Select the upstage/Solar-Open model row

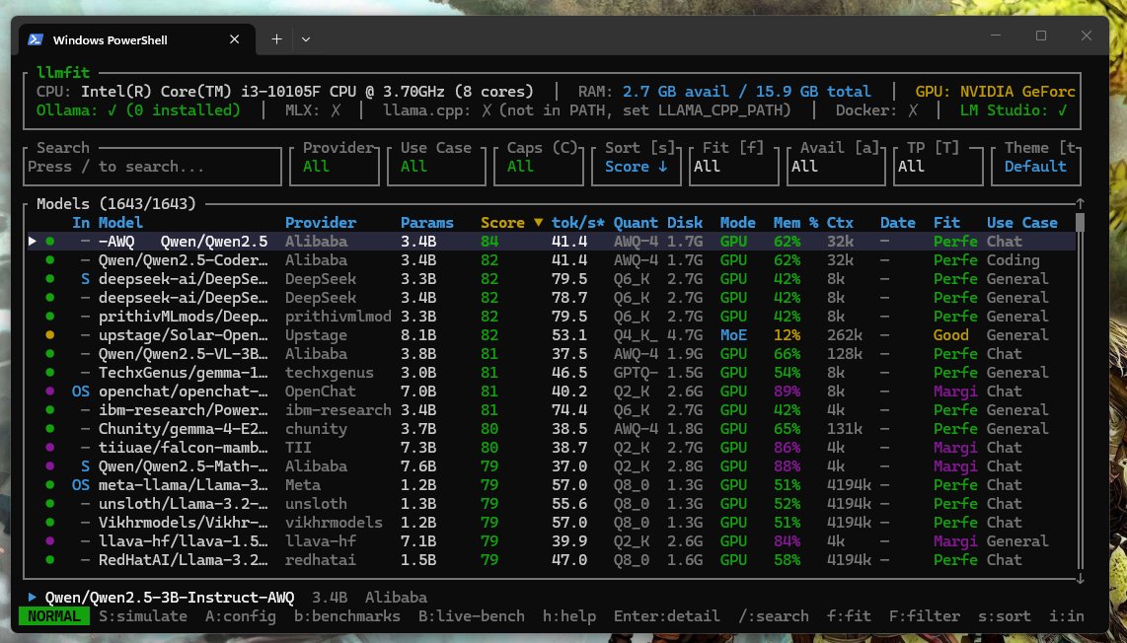[x=552, y=334]
